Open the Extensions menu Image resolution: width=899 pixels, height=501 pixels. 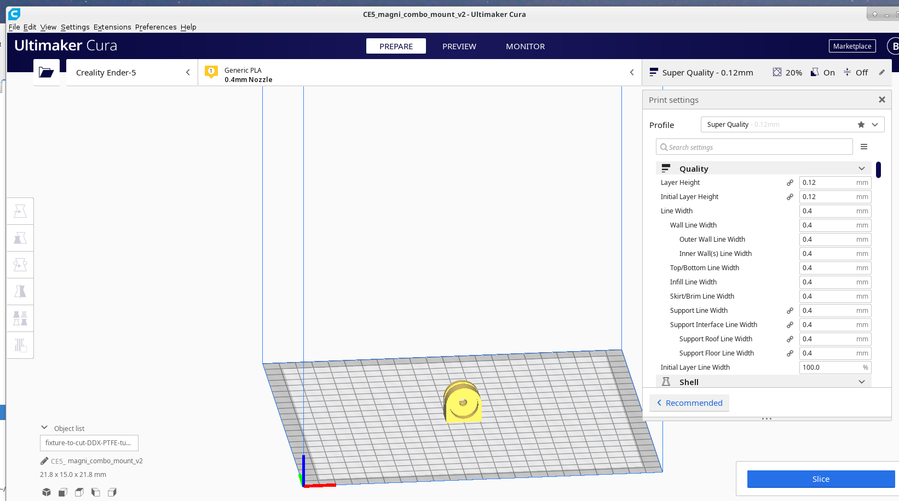tap(112, 27)
